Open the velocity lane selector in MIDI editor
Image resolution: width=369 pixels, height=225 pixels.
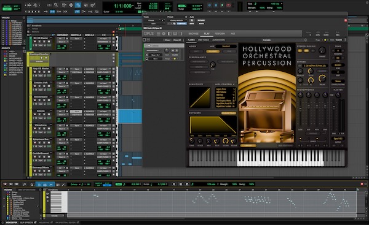pos(55,216)
